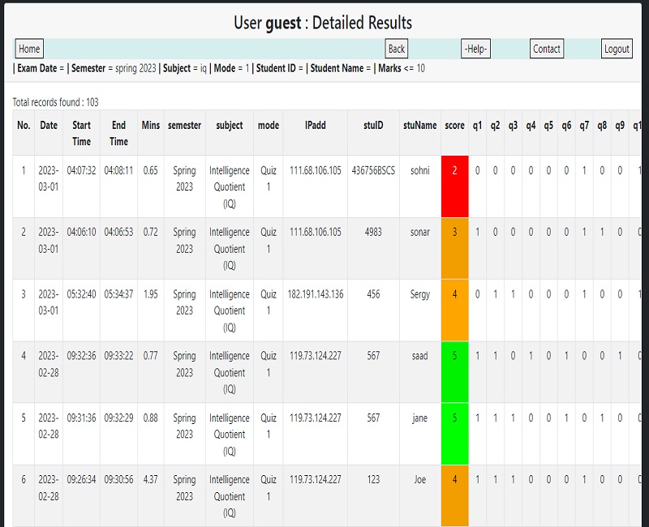649x527 pixels.
Task: Click the green score cell for saad
Action: tap(454, 357)
